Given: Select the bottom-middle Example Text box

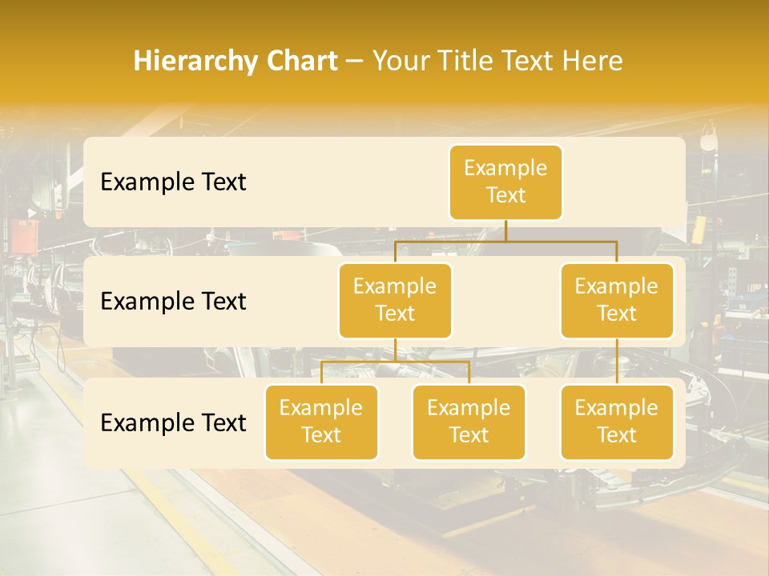Looking at the screenshot, I should [x=469, y=422].
